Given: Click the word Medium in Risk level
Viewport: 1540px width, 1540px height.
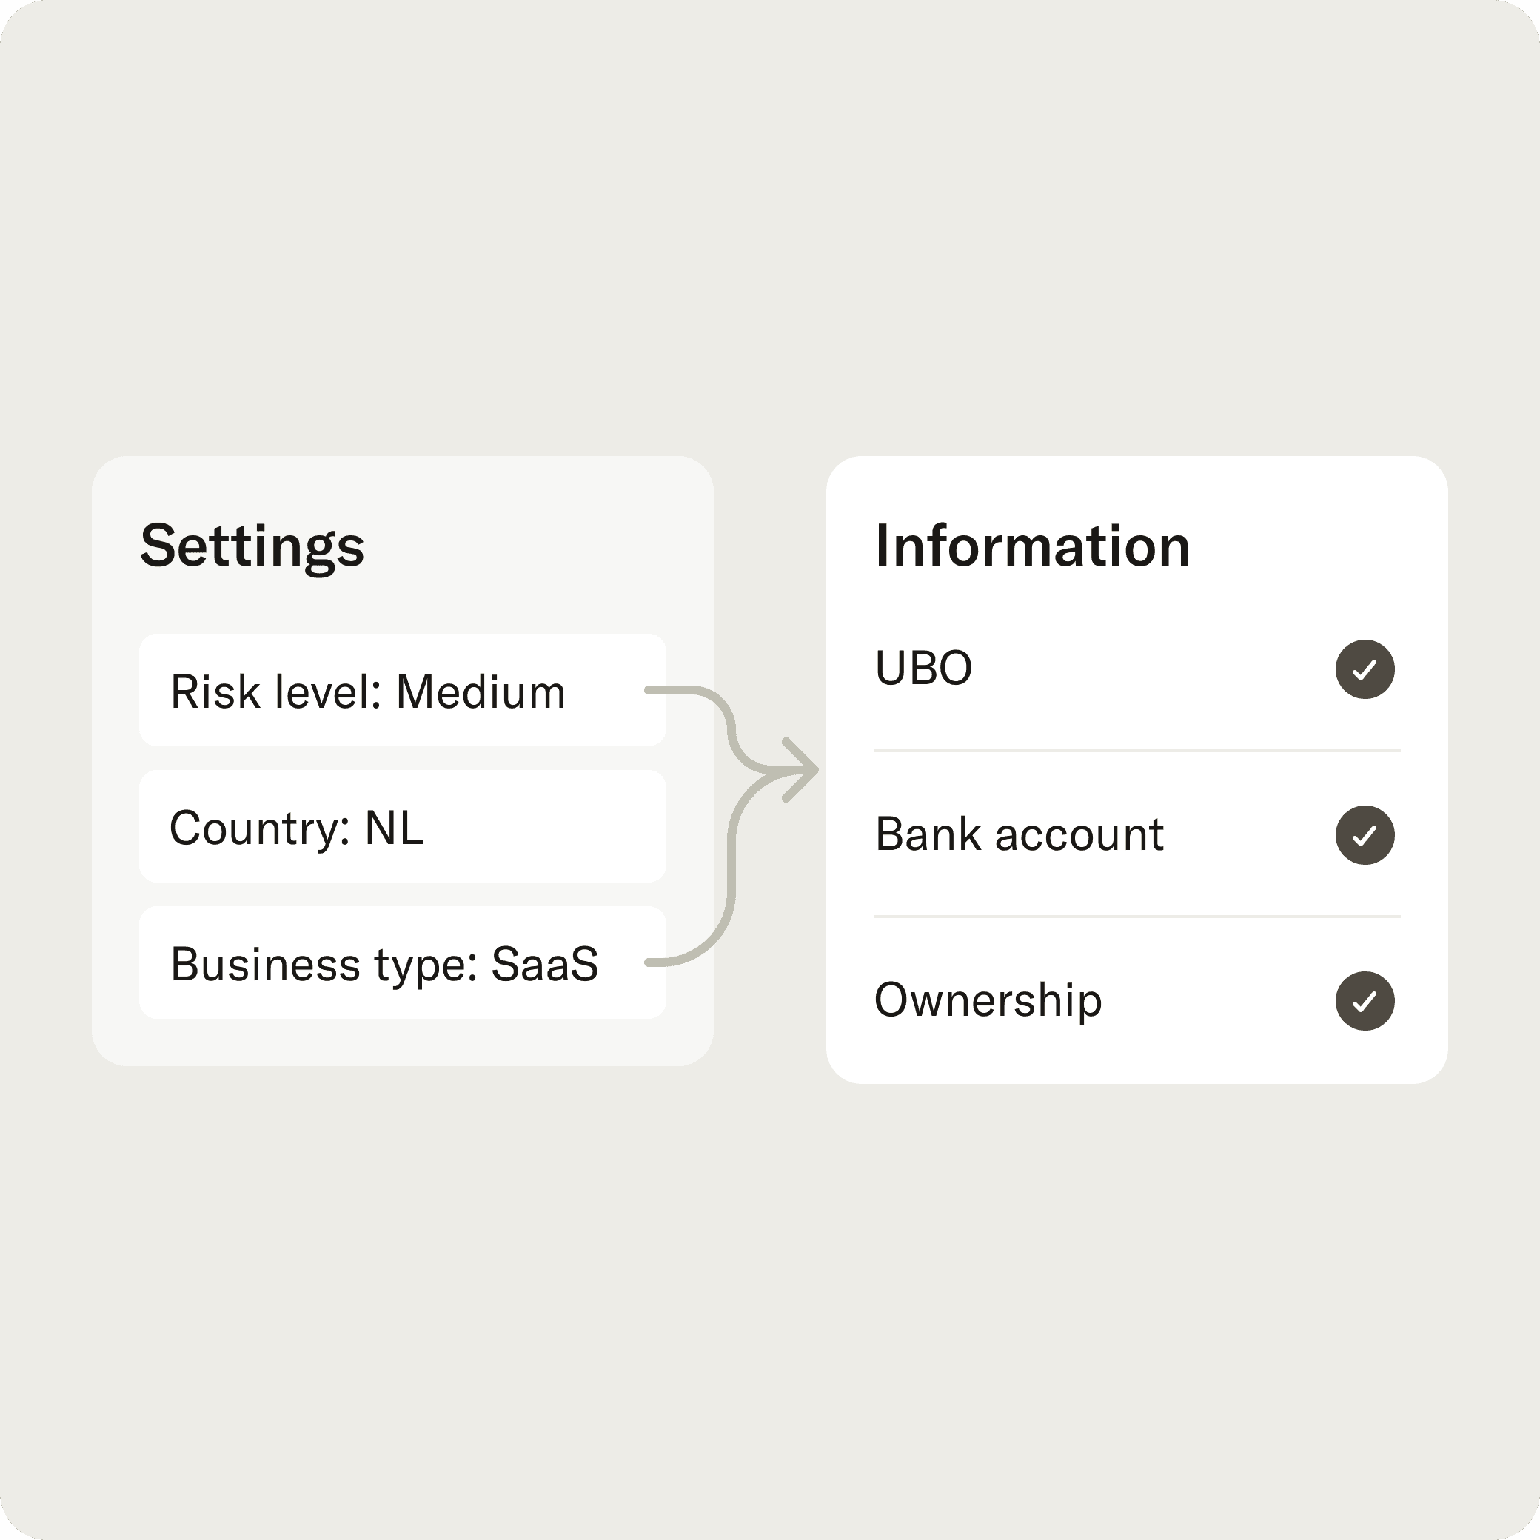Looking at the screenshot, I should pos(481,691).
